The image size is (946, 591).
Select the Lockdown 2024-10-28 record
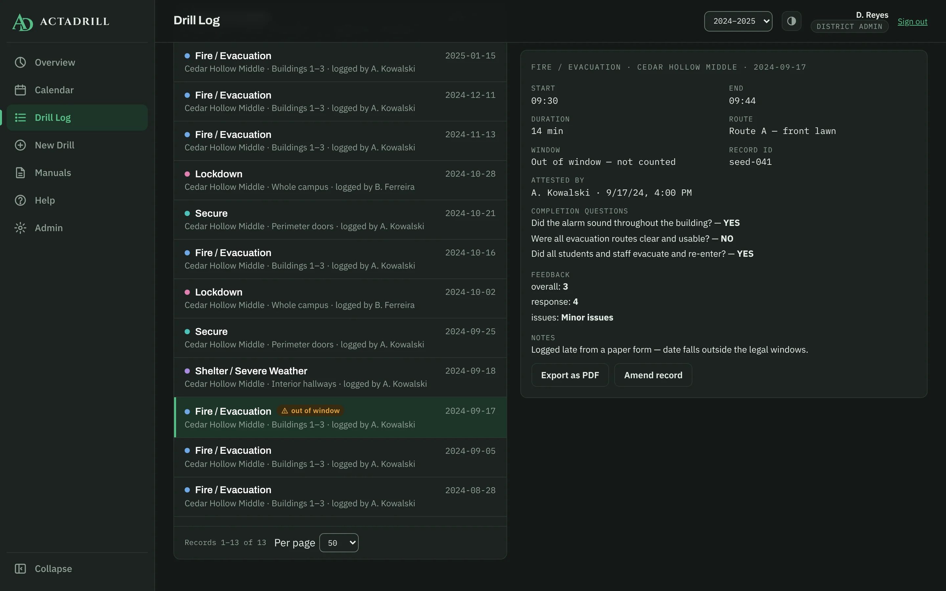[x=340, y=180]
